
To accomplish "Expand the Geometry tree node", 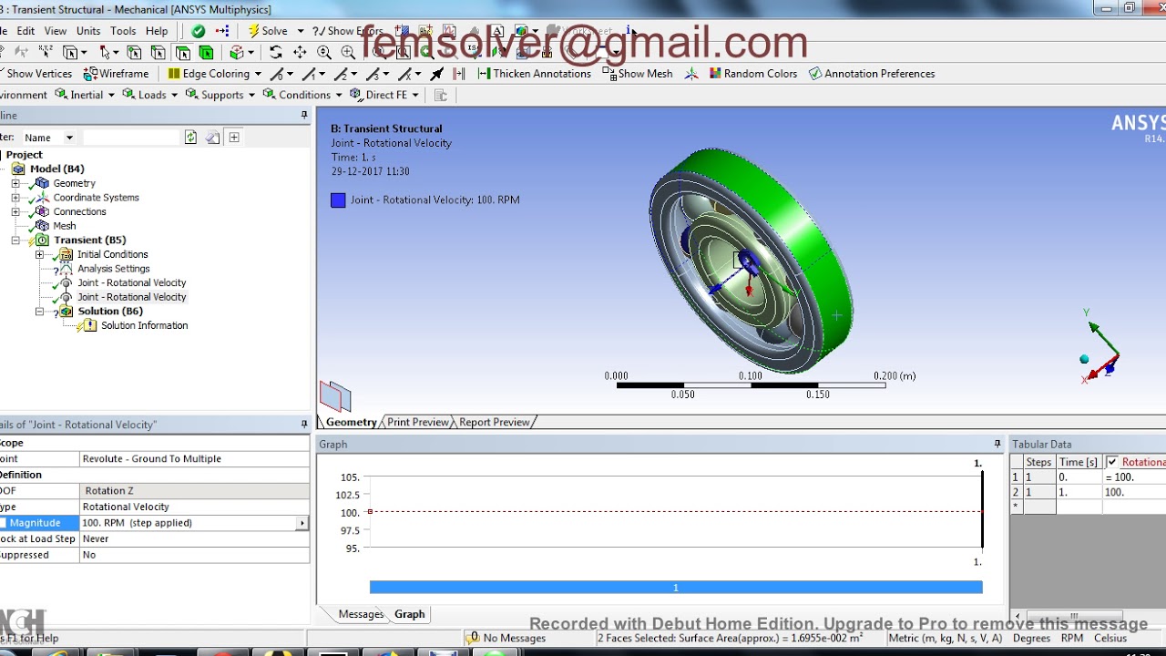I will (15, 183).
